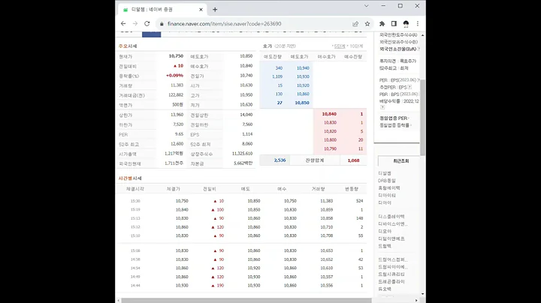Click the PER value 9.65

coord(179,134)
